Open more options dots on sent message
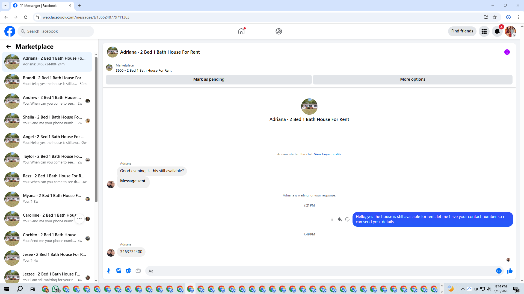This screenshot has width=524, height=294. 332,219
